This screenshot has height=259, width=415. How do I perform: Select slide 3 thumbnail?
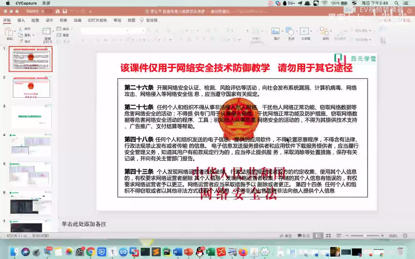pyautogui.click(x=31, y=117)
